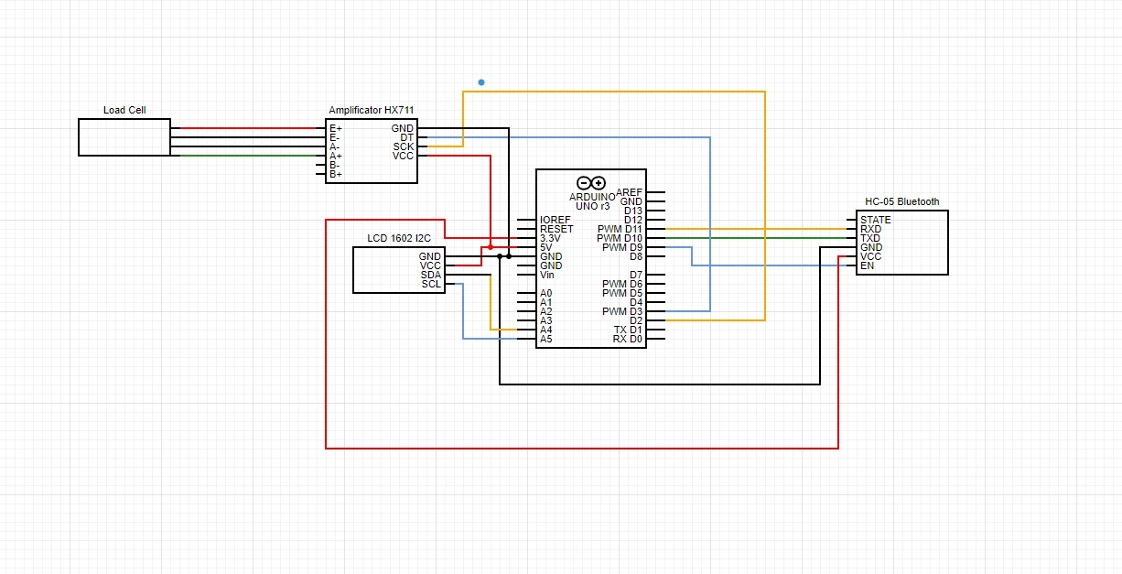1122x574 pixels.
Task: Click the RESET pin label
Action: [x=556, y=229]
